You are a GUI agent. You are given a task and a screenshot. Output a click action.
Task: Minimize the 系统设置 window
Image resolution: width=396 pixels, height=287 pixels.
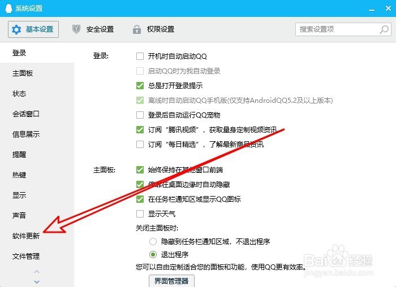point(371,10)
